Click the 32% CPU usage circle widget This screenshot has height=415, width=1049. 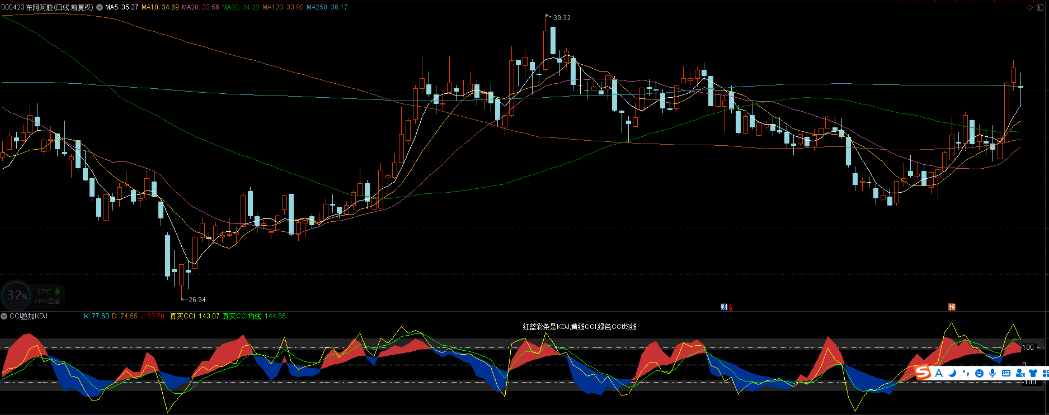coord(17,296)
